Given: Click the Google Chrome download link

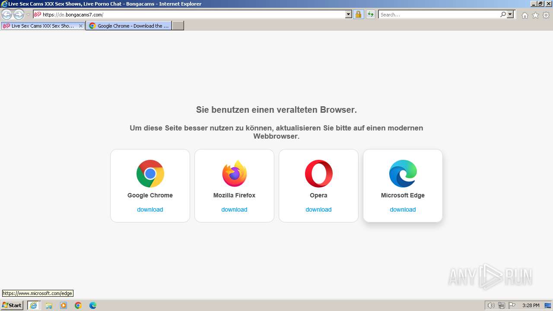Looking at the screenshot, I should coord(150,209).
